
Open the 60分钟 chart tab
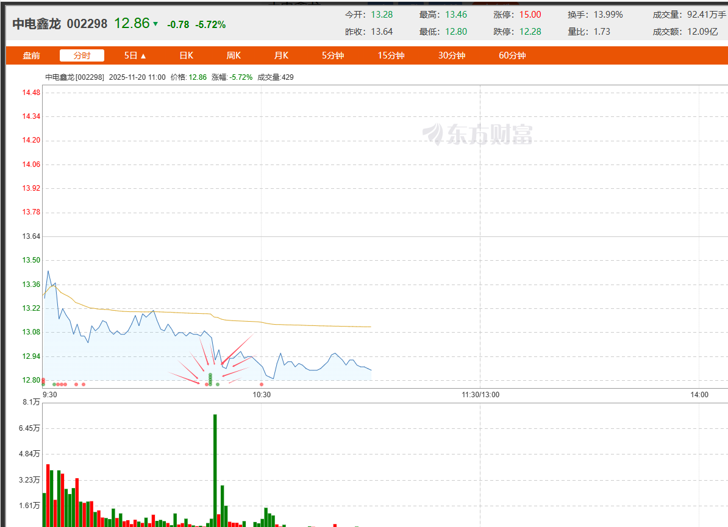(512, 55)
